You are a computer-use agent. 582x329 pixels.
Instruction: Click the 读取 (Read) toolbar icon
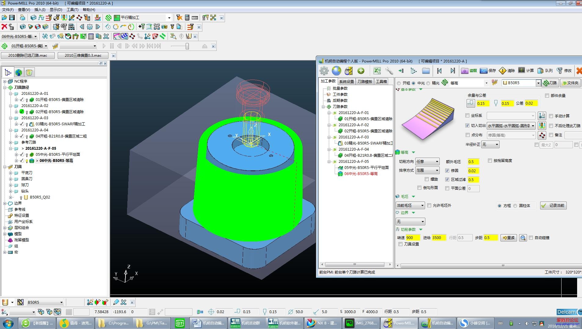465,71
